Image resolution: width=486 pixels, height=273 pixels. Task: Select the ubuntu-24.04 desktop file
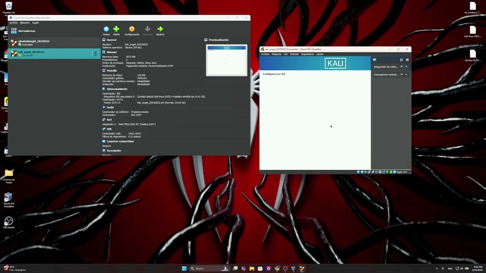click(472, 56)
